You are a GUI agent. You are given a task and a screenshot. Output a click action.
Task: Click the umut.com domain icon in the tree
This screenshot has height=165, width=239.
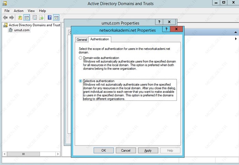[x=11, y=30]
